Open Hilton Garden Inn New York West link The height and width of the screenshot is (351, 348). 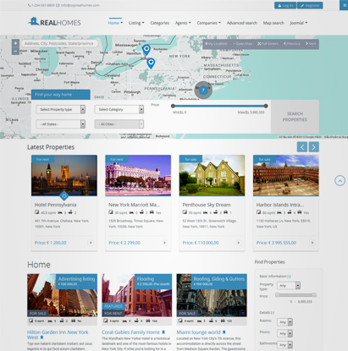(x=58, y=335)
